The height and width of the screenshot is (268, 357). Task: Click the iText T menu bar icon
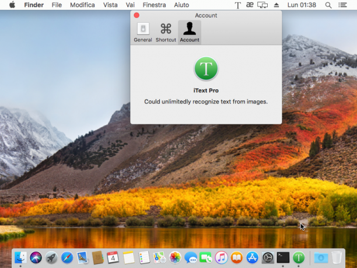click(x=237, y=5)
